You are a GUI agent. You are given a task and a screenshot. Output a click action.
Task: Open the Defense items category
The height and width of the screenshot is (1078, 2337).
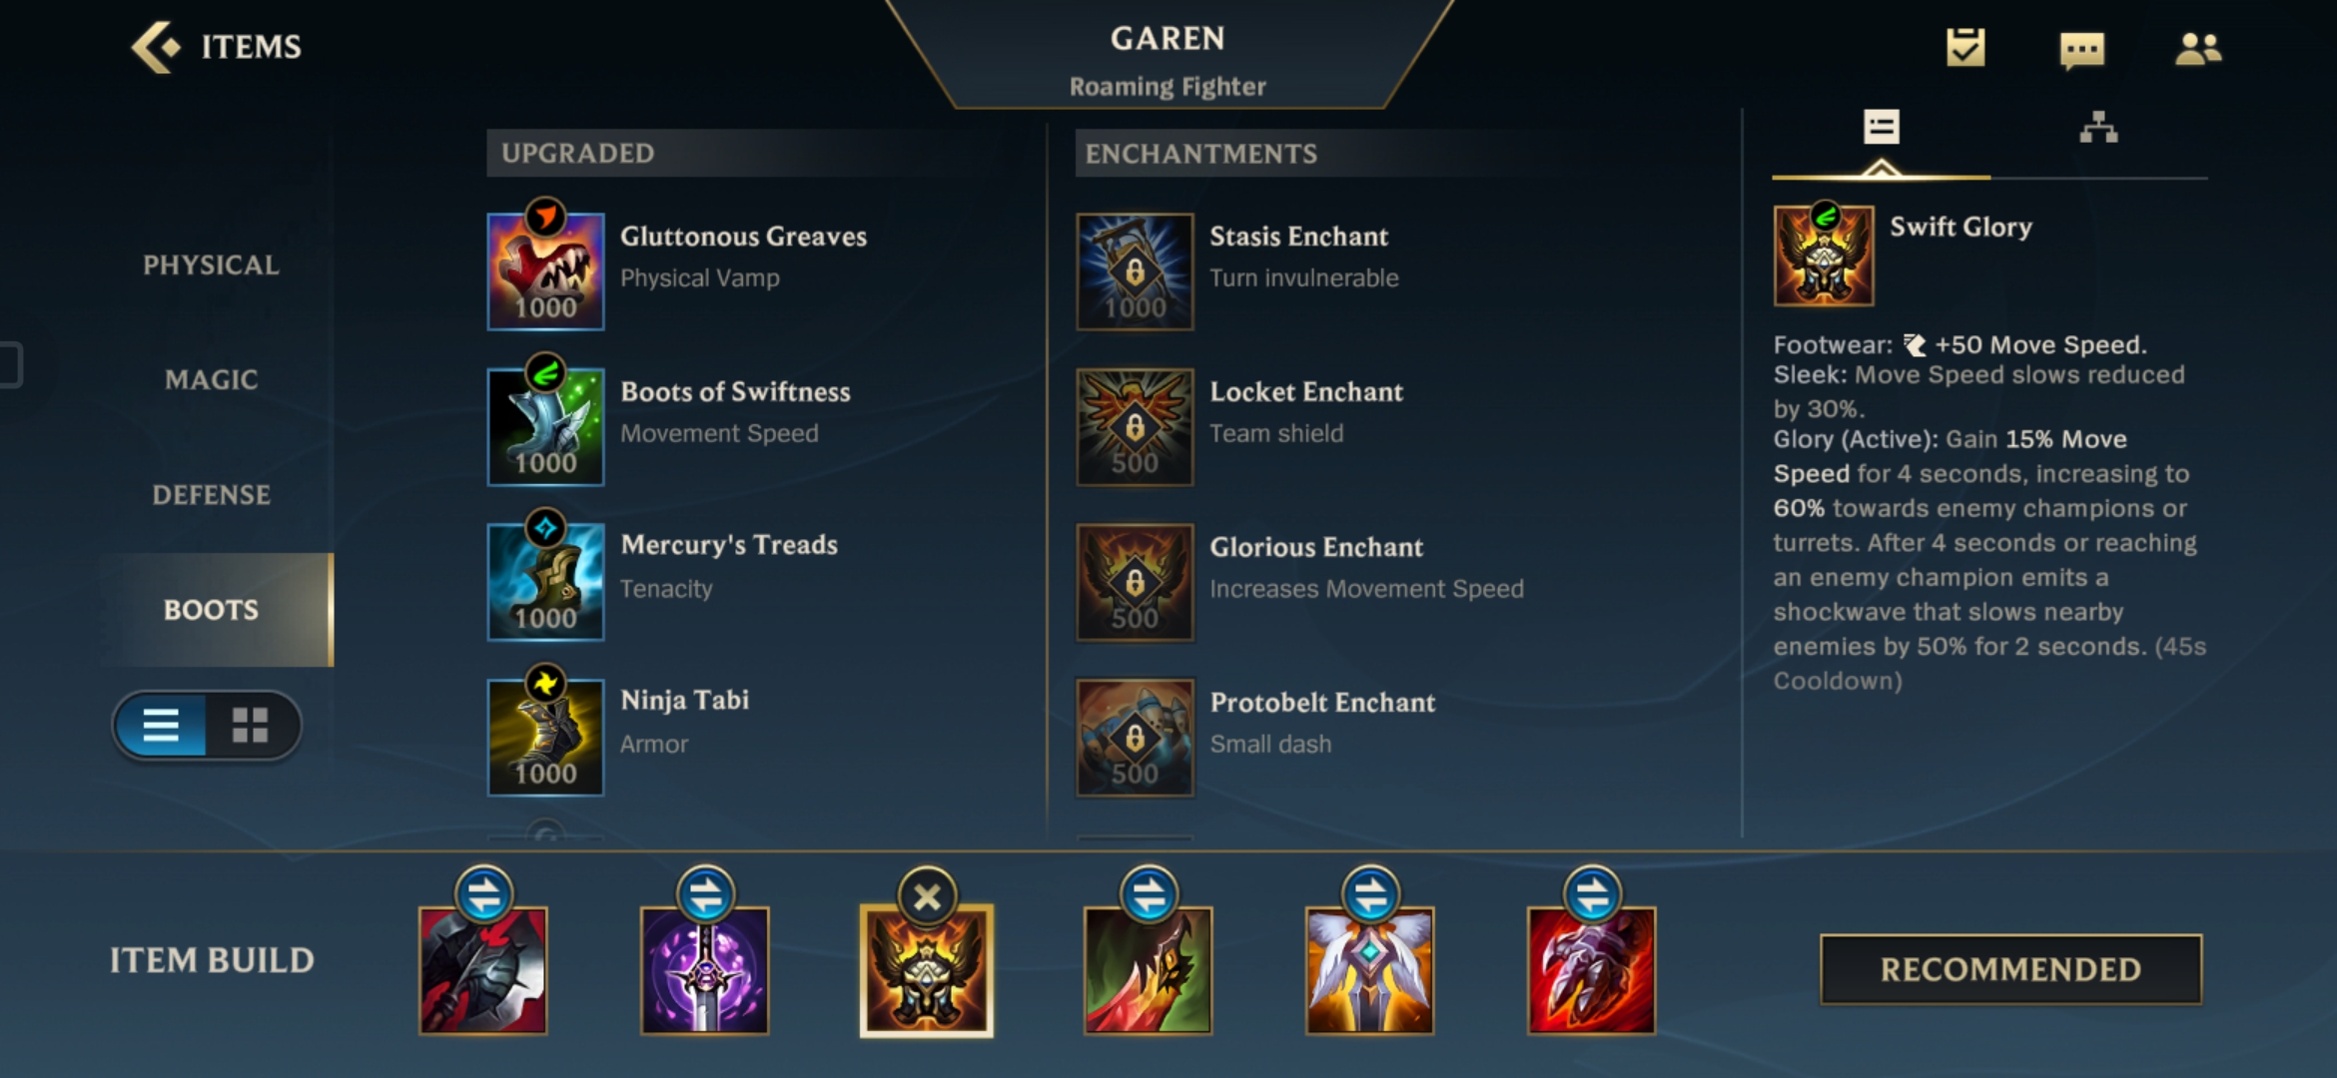211,494
